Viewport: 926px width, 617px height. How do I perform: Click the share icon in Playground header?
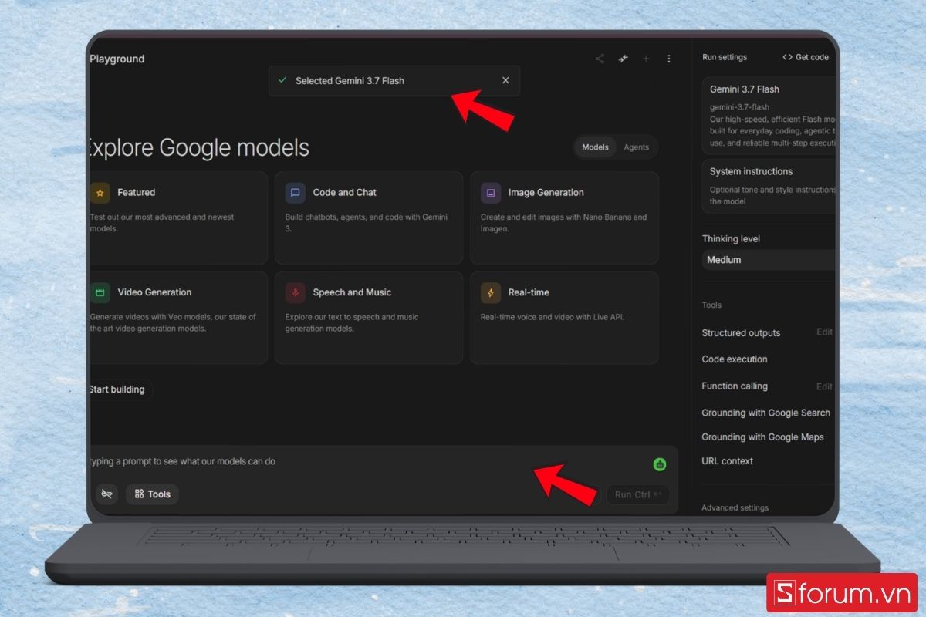coord(600,59)
